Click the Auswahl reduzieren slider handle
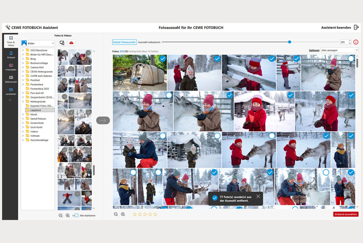 pyautogui.click(x=290, y=42)
